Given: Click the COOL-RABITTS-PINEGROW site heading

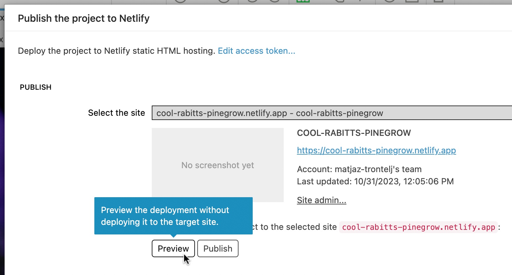Looking at the screenshot, I should coord(354,133).
